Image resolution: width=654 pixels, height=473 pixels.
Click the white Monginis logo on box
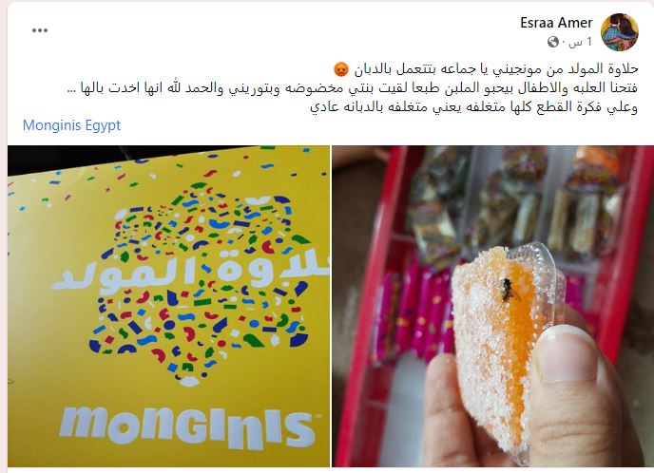click(x=189, y=426)
